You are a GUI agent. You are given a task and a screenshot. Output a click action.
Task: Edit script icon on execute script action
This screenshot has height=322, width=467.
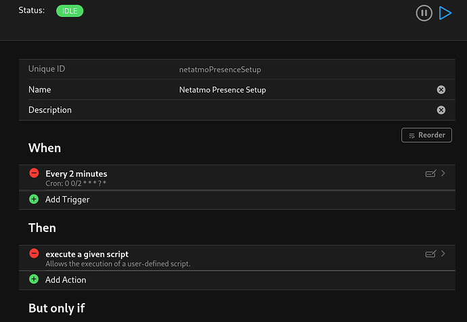click(x=430, y=254)
